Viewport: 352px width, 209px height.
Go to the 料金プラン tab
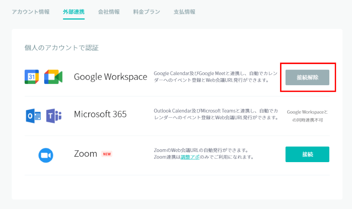tap(147, 12)
